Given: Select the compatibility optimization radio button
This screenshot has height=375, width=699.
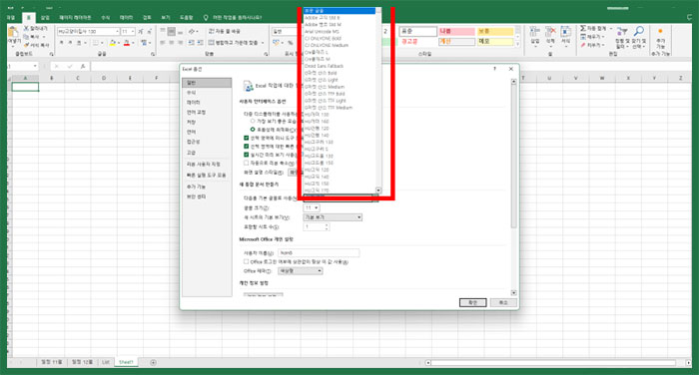Looking at the screenshot, I should point(253,130).
